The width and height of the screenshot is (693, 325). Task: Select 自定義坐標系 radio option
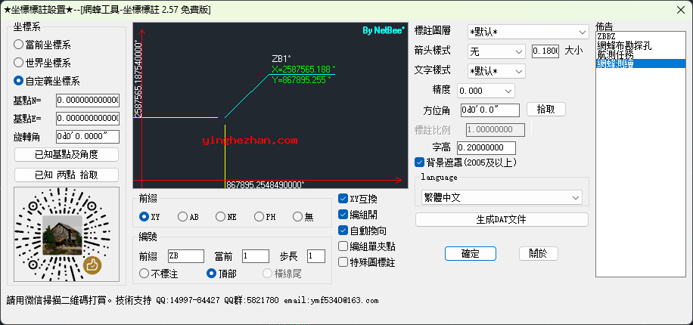(x=47, y=81)
